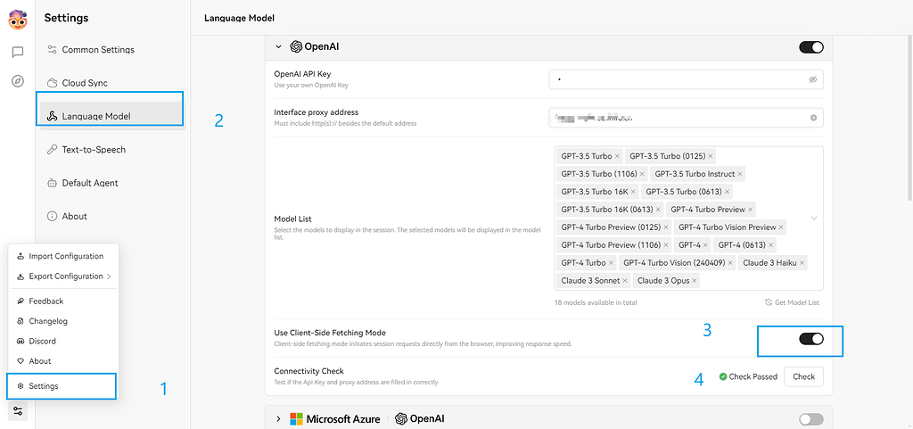Click the OpenAI API Key input field
Image resolution: width=913 pixels, height=429 pixels.
tap(686, 79)
